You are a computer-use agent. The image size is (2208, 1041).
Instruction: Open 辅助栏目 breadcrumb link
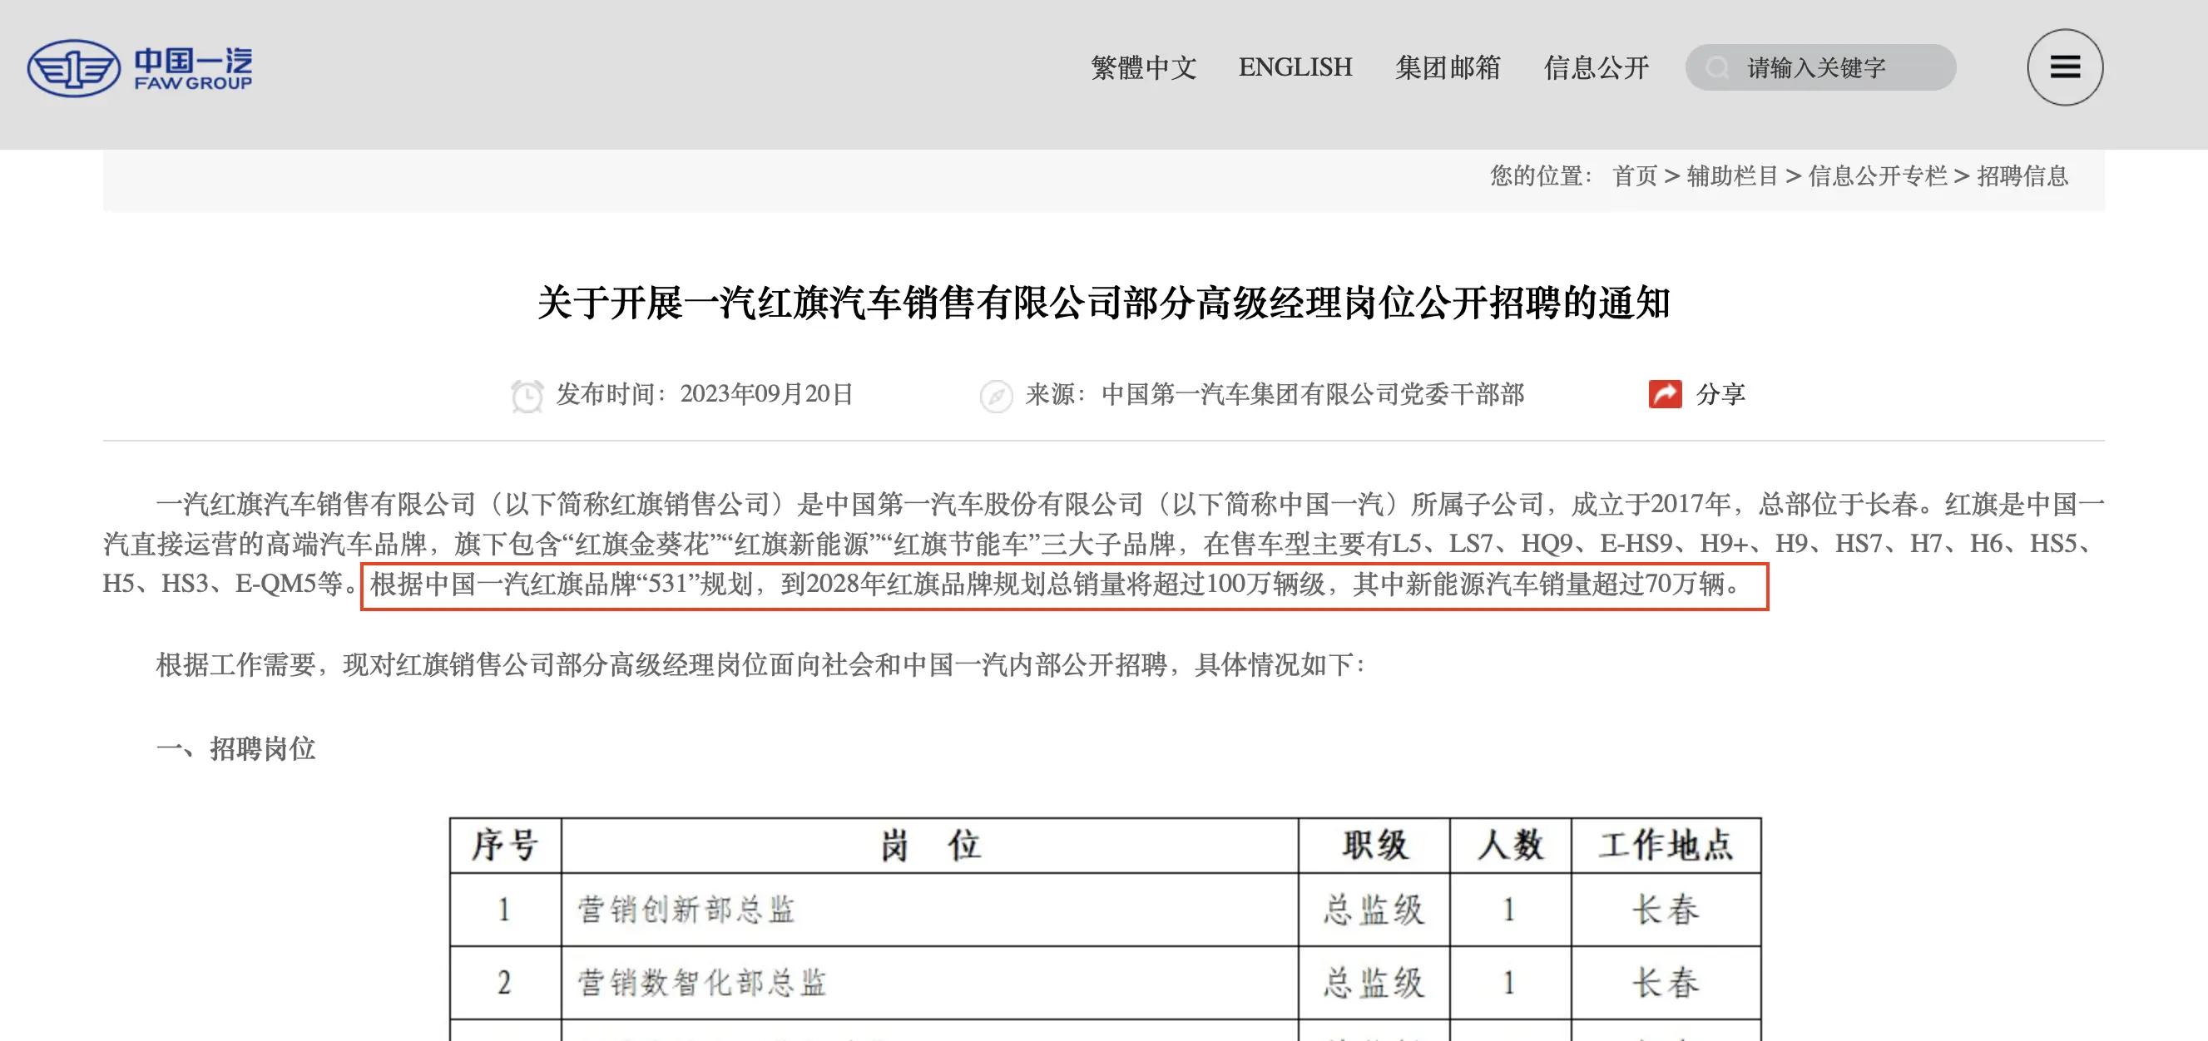tap(1732, 176)
